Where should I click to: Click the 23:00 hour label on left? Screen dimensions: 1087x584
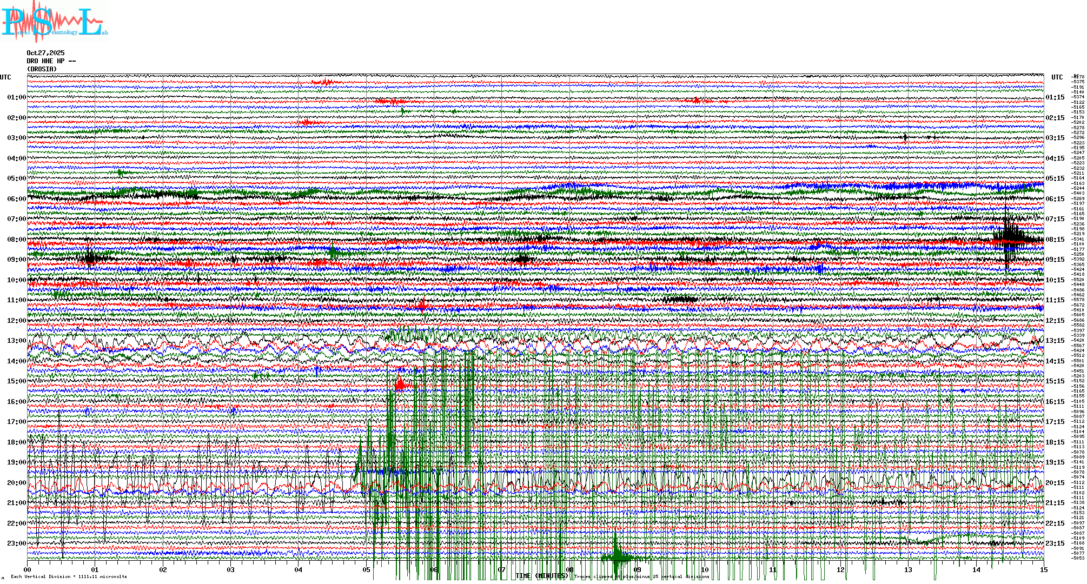click(x=16, y=543)
